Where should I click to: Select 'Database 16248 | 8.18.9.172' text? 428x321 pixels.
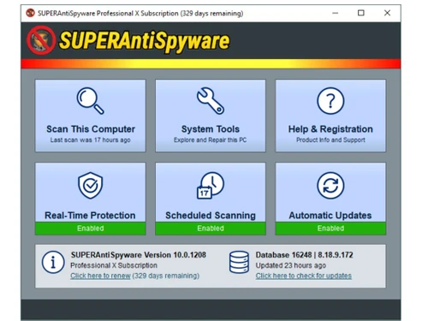(x=304, y=255)
